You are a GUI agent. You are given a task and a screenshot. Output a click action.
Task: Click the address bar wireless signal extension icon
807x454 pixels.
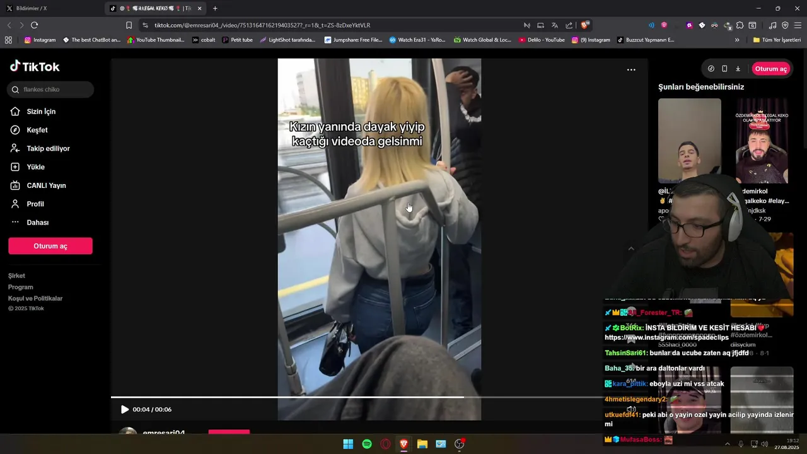coord(651,25)
